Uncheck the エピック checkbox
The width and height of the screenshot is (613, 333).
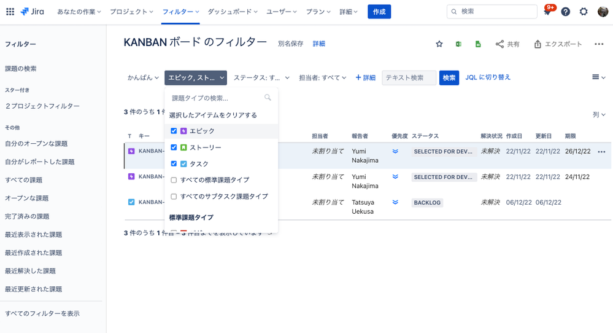174,131
